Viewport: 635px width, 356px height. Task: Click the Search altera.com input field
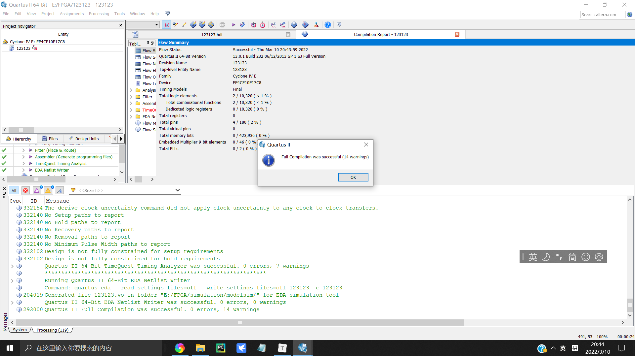click(x=602, y=15)
